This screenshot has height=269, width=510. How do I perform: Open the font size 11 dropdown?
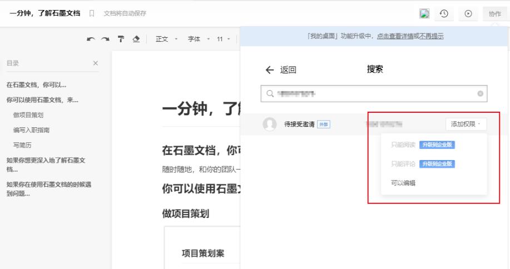click(x=223, y=39)
